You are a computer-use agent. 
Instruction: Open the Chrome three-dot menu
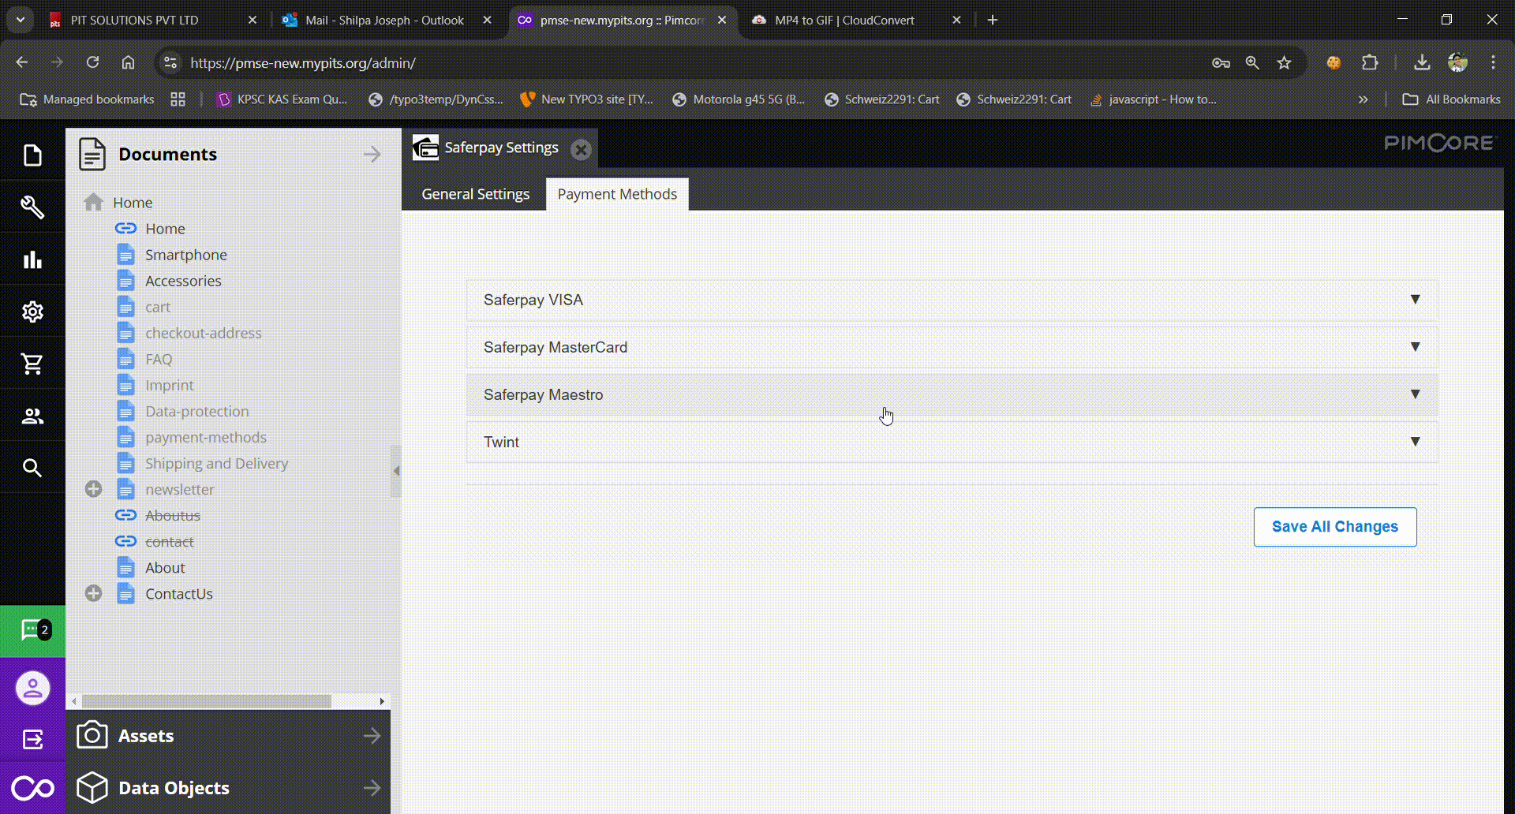coord(1493,62)
